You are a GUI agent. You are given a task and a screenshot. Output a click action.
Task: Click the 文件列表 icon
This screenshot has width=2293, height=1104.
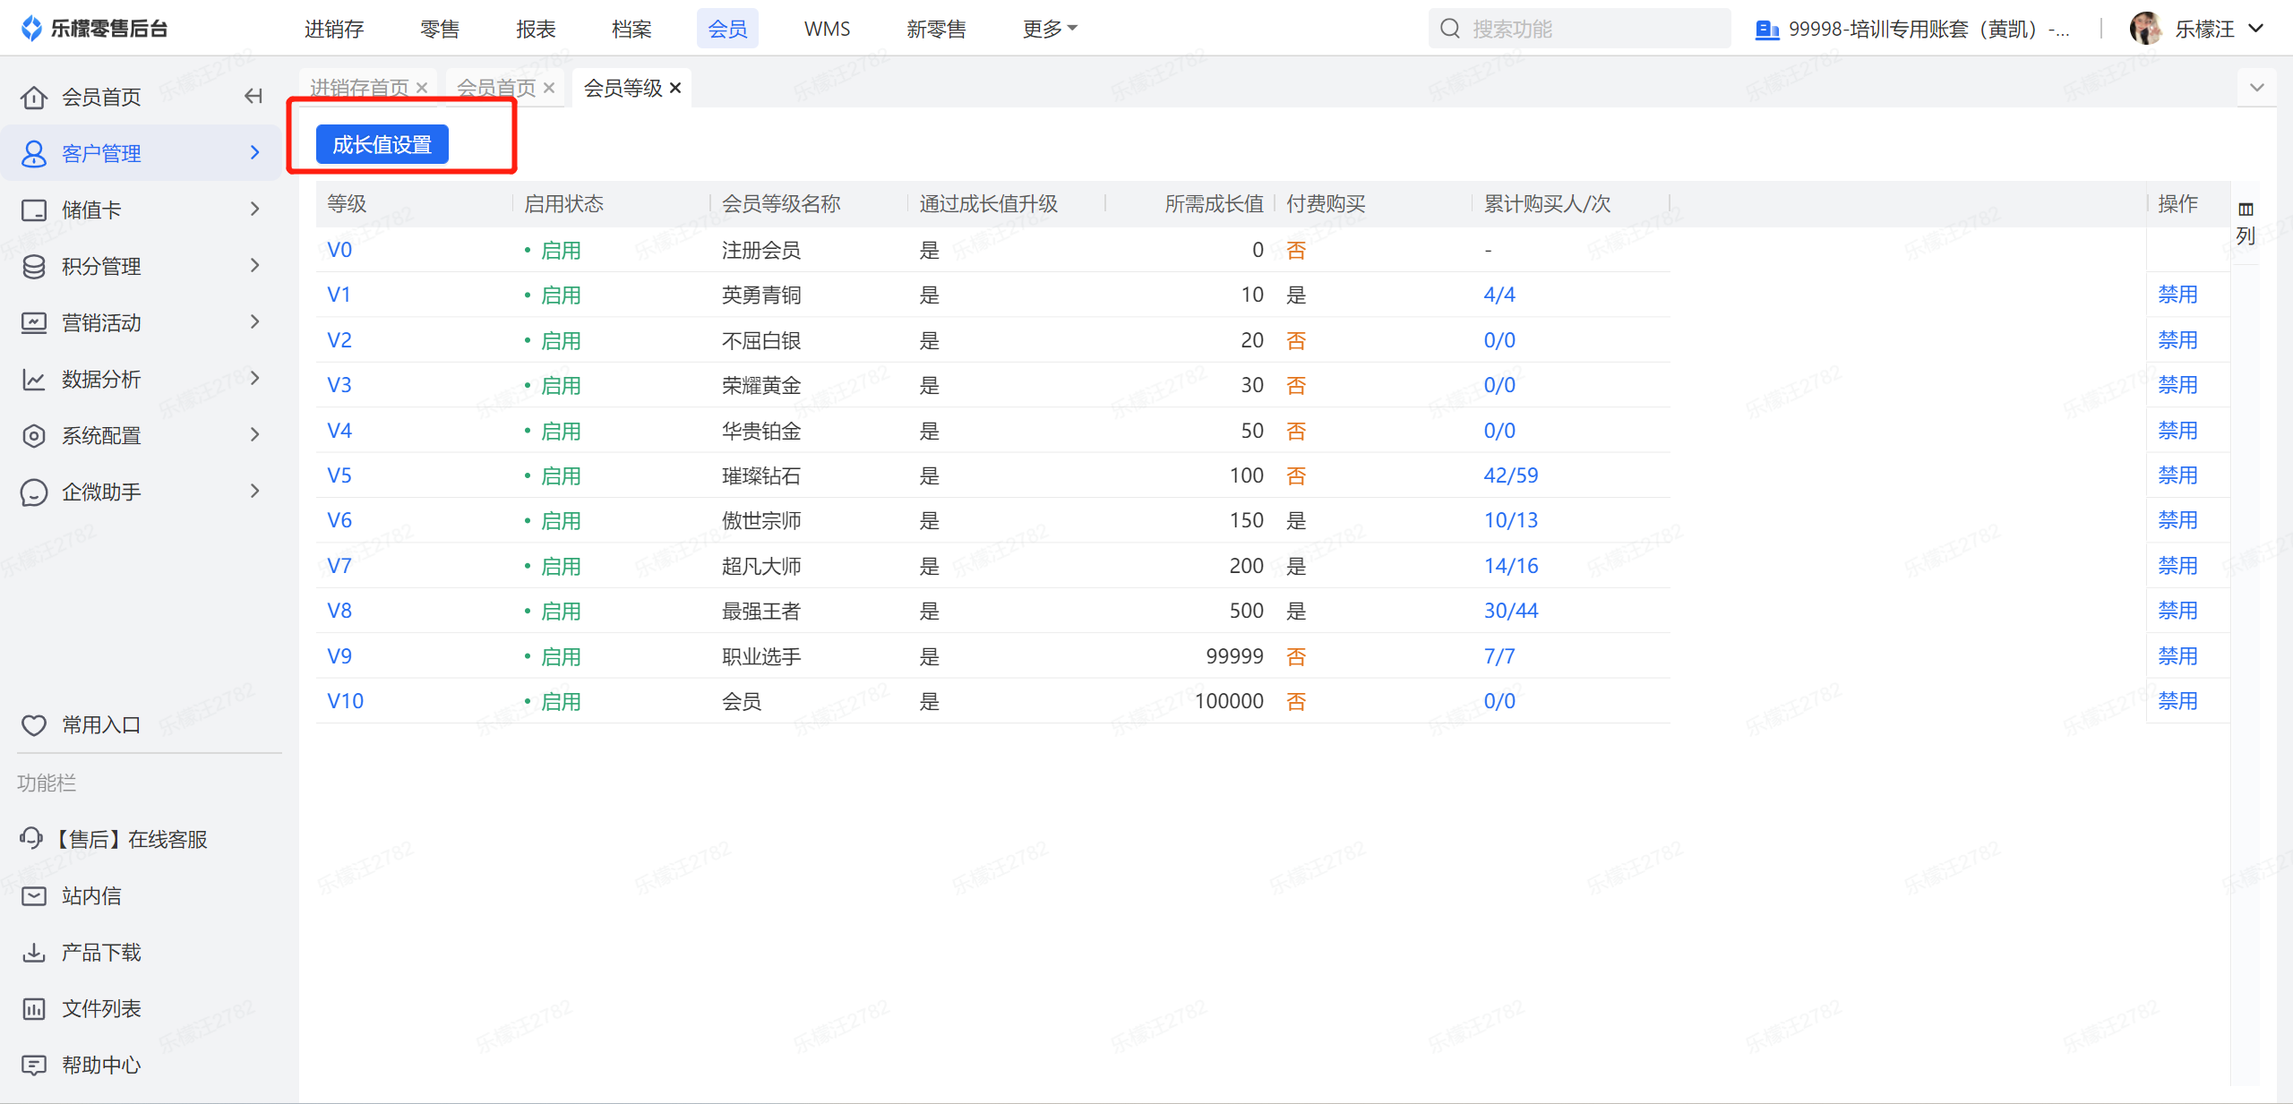(x=34, y=1008)
